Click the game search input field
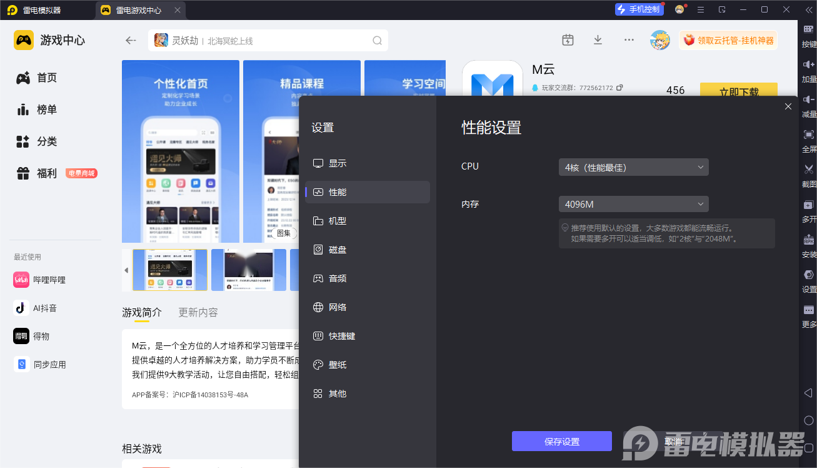817x468 pixels. click(269, 41)
